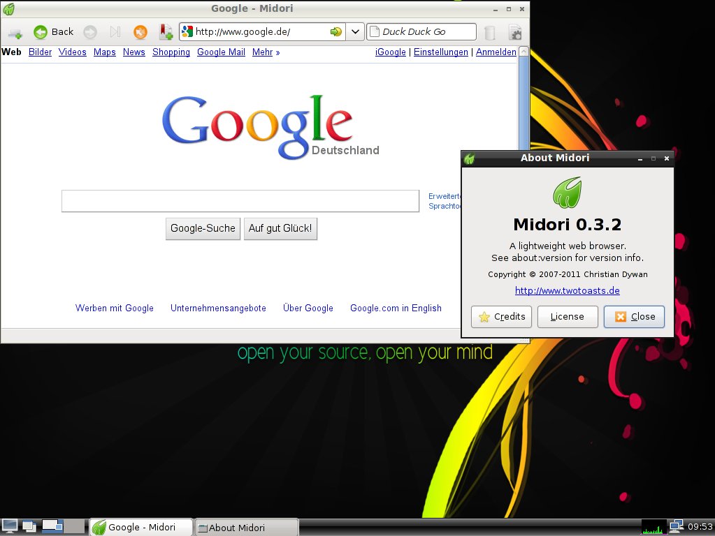The image size is (715, 536).
Task: Maximize the Google - Midori window
Action: tap(508, 9)
